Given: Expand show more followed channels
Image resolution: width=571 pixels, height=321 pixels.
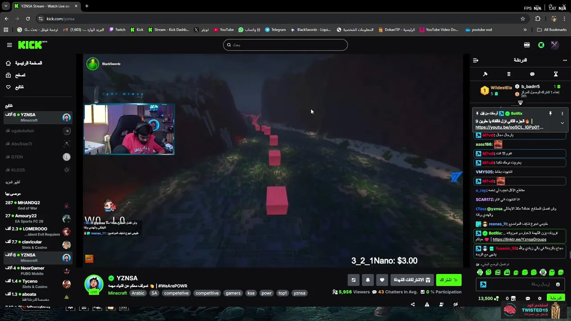Looking at the screenshot, I should pos(12,182).
